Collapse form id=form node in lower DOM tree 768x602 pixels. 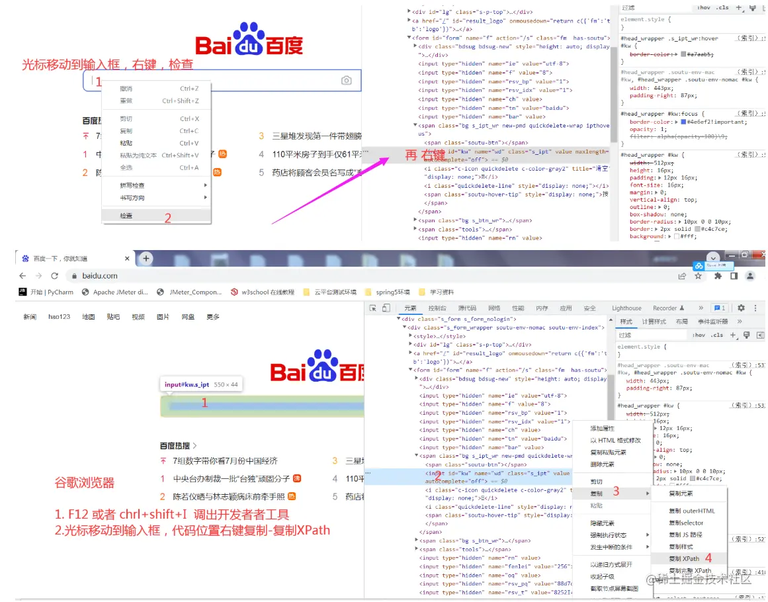[x=410, y=370]
